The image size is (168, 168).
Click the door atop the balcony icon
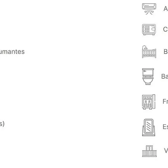point(149,148)
